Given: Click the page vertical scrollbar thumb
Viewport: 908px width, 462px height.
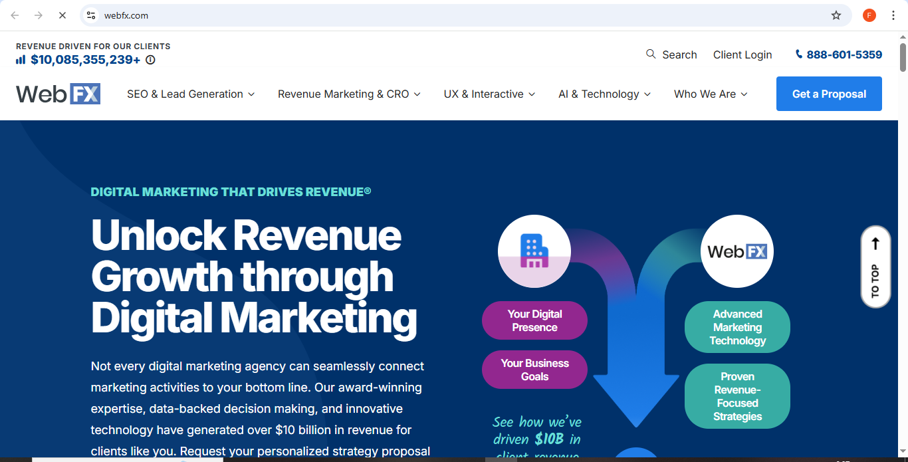Looking at the screenshot, I should (903, 57).
